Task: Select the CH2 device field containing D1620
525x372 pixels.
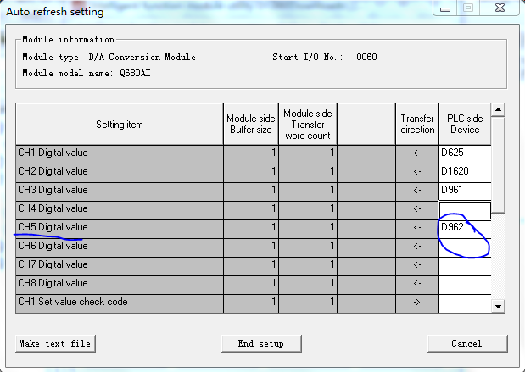Action: point(465,172)
